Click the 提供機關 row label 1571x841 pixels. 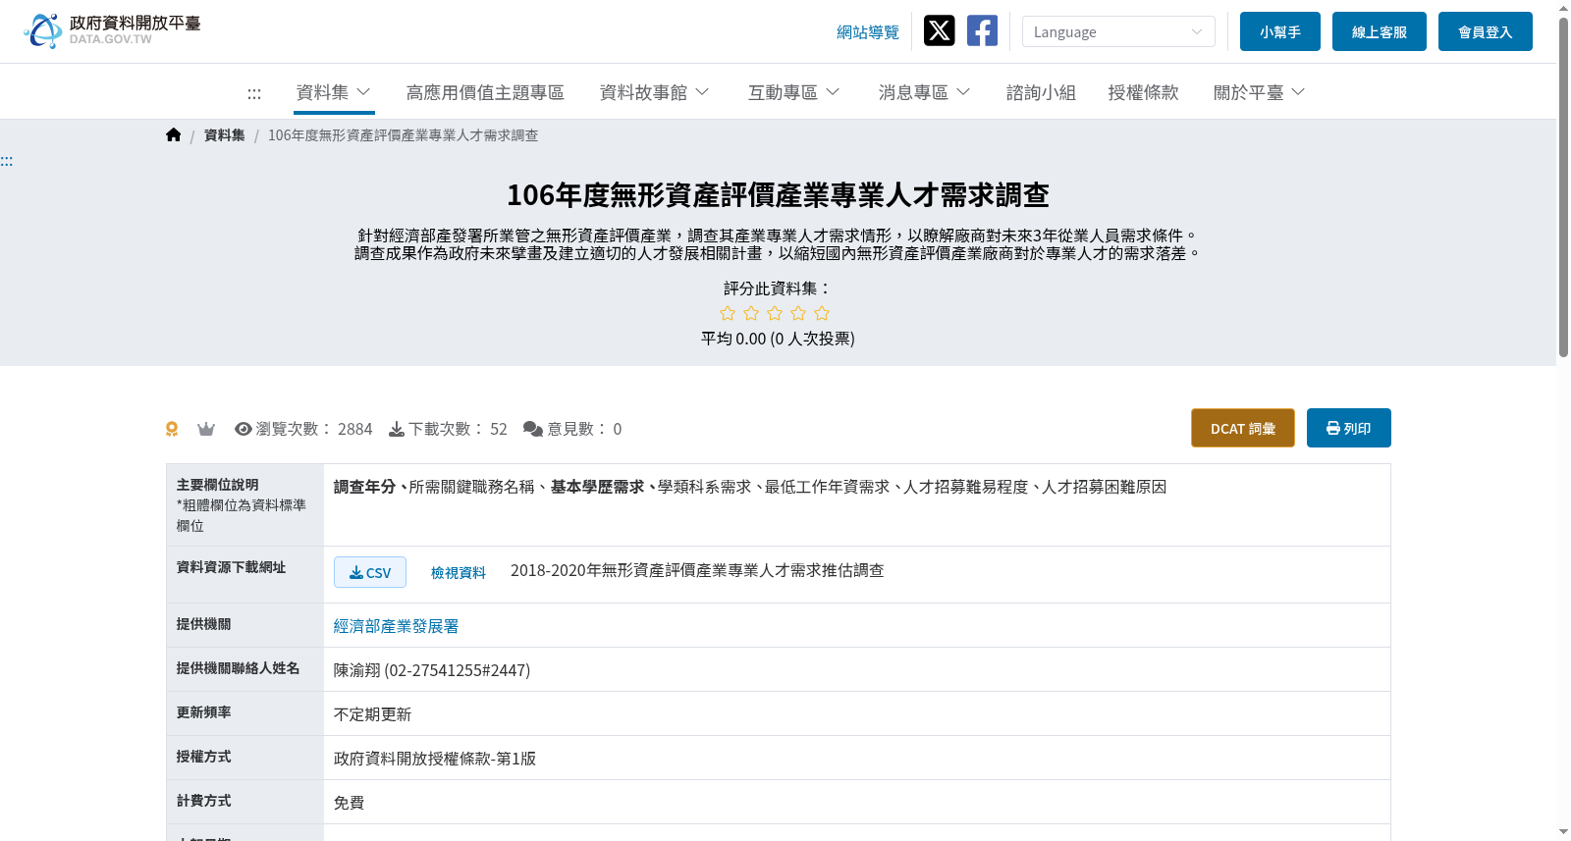(204, 624)
